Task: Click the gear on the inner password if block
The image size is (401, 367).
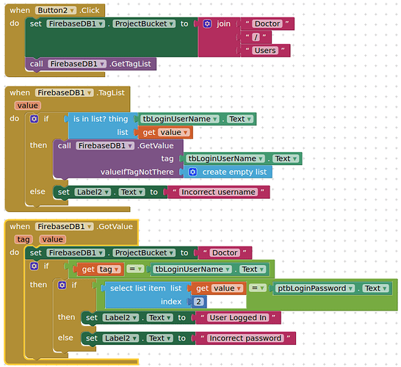Action: [x=62, y=285]
